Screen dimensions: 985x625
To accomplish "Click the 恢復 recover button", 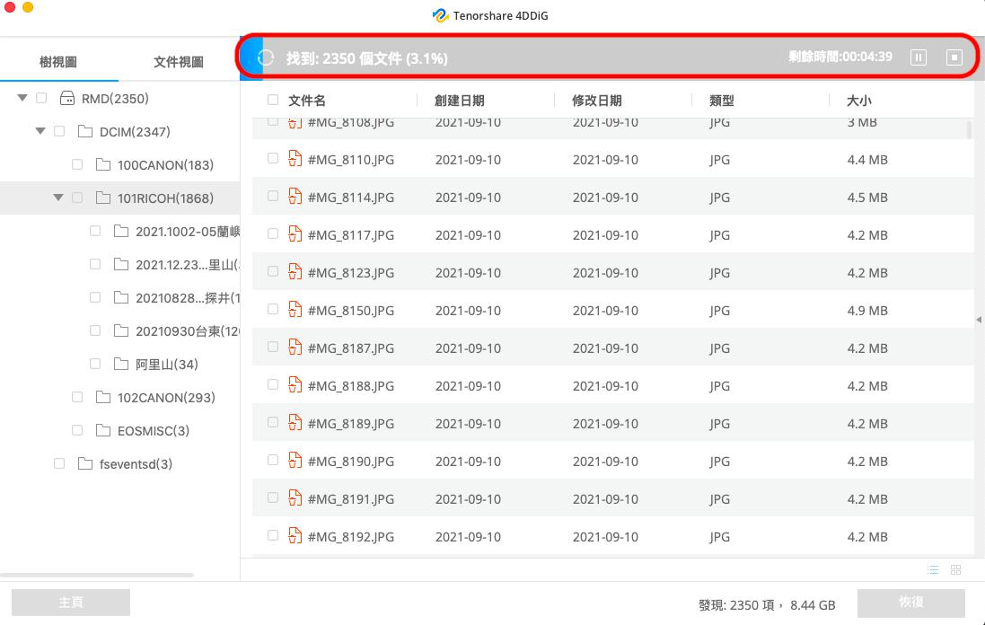I will pos(910,603).
